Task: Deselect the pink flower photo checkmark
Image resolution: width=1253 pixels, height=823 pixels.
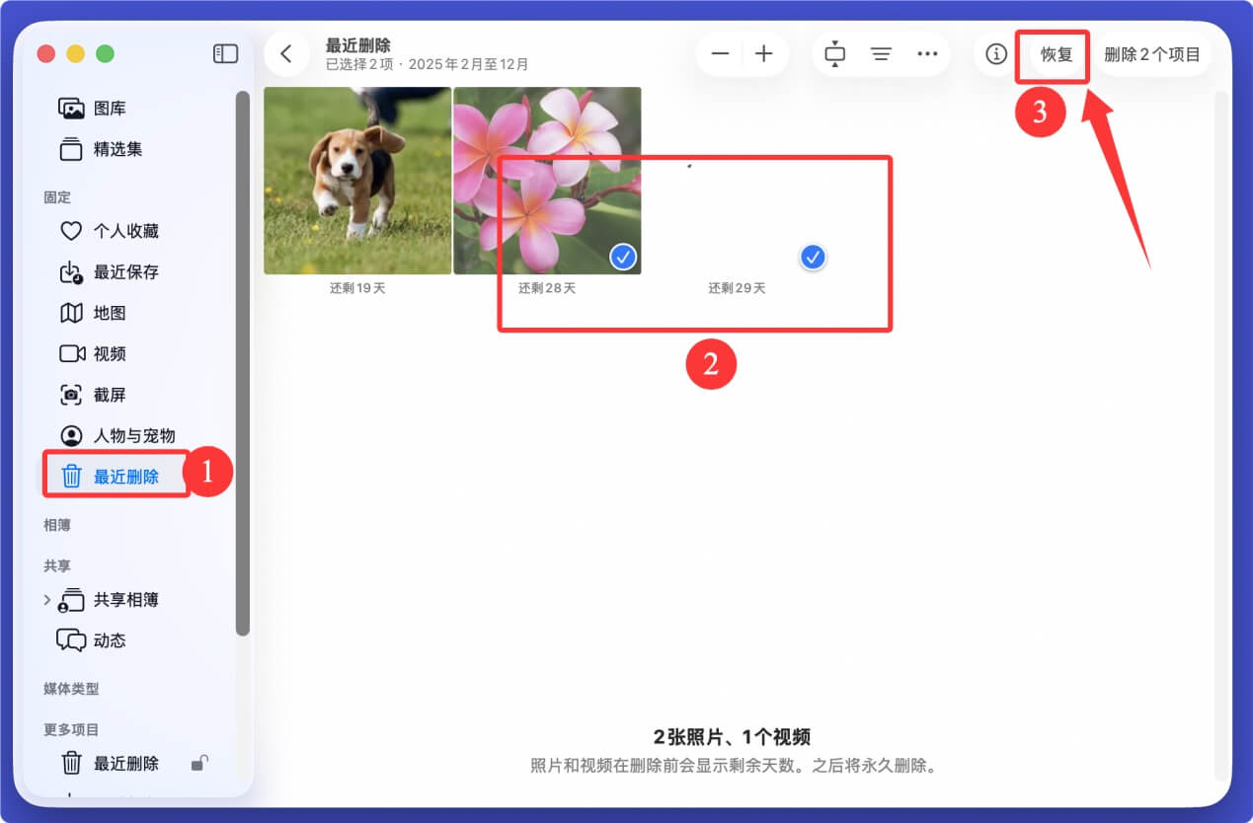Action: click(x=622, y=258)
